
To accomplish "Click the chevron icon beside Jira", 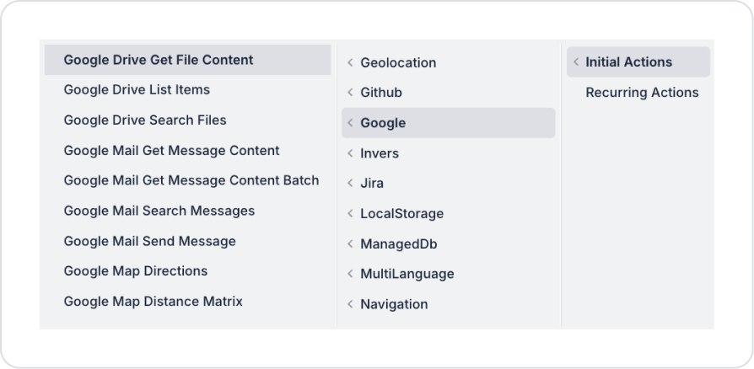I will click(x=350, y=183).
